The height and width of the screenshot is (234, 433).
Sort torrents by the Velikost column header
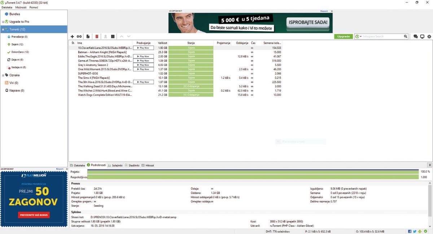tap(162, 43)
